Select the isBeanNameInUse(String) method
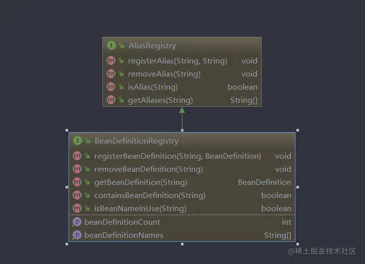Viewport: 365px width, 264px height. point(140,208)
